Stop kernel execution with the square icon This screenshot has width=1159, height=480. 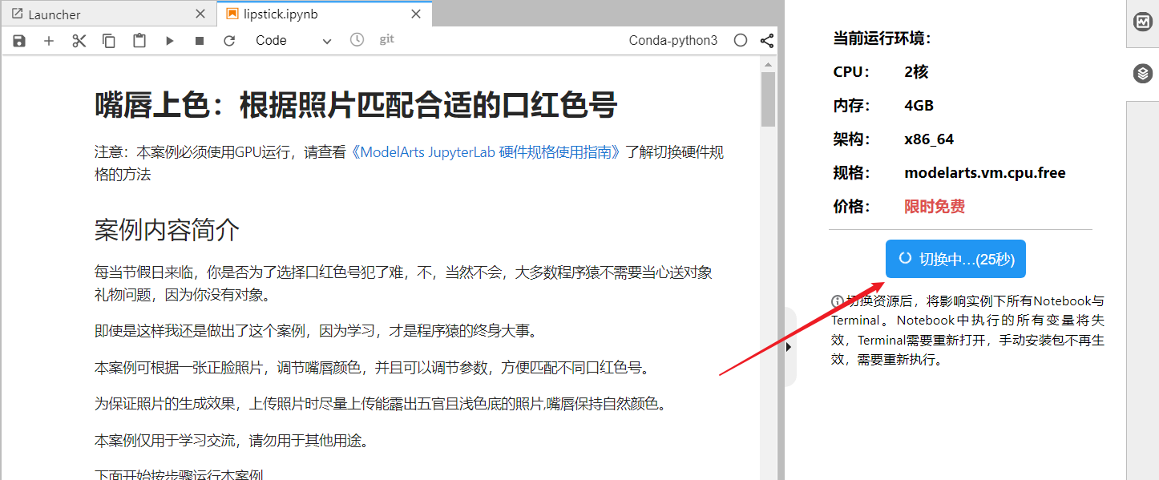(x=200, y=41)
